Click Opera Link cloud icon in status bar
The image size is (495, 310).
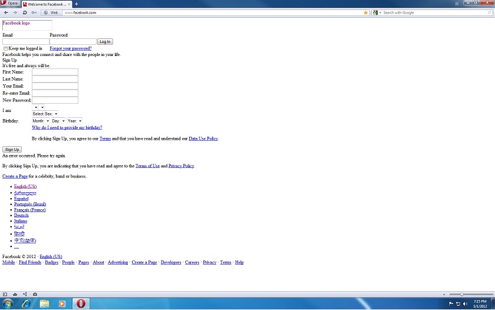tap(15, 294)
